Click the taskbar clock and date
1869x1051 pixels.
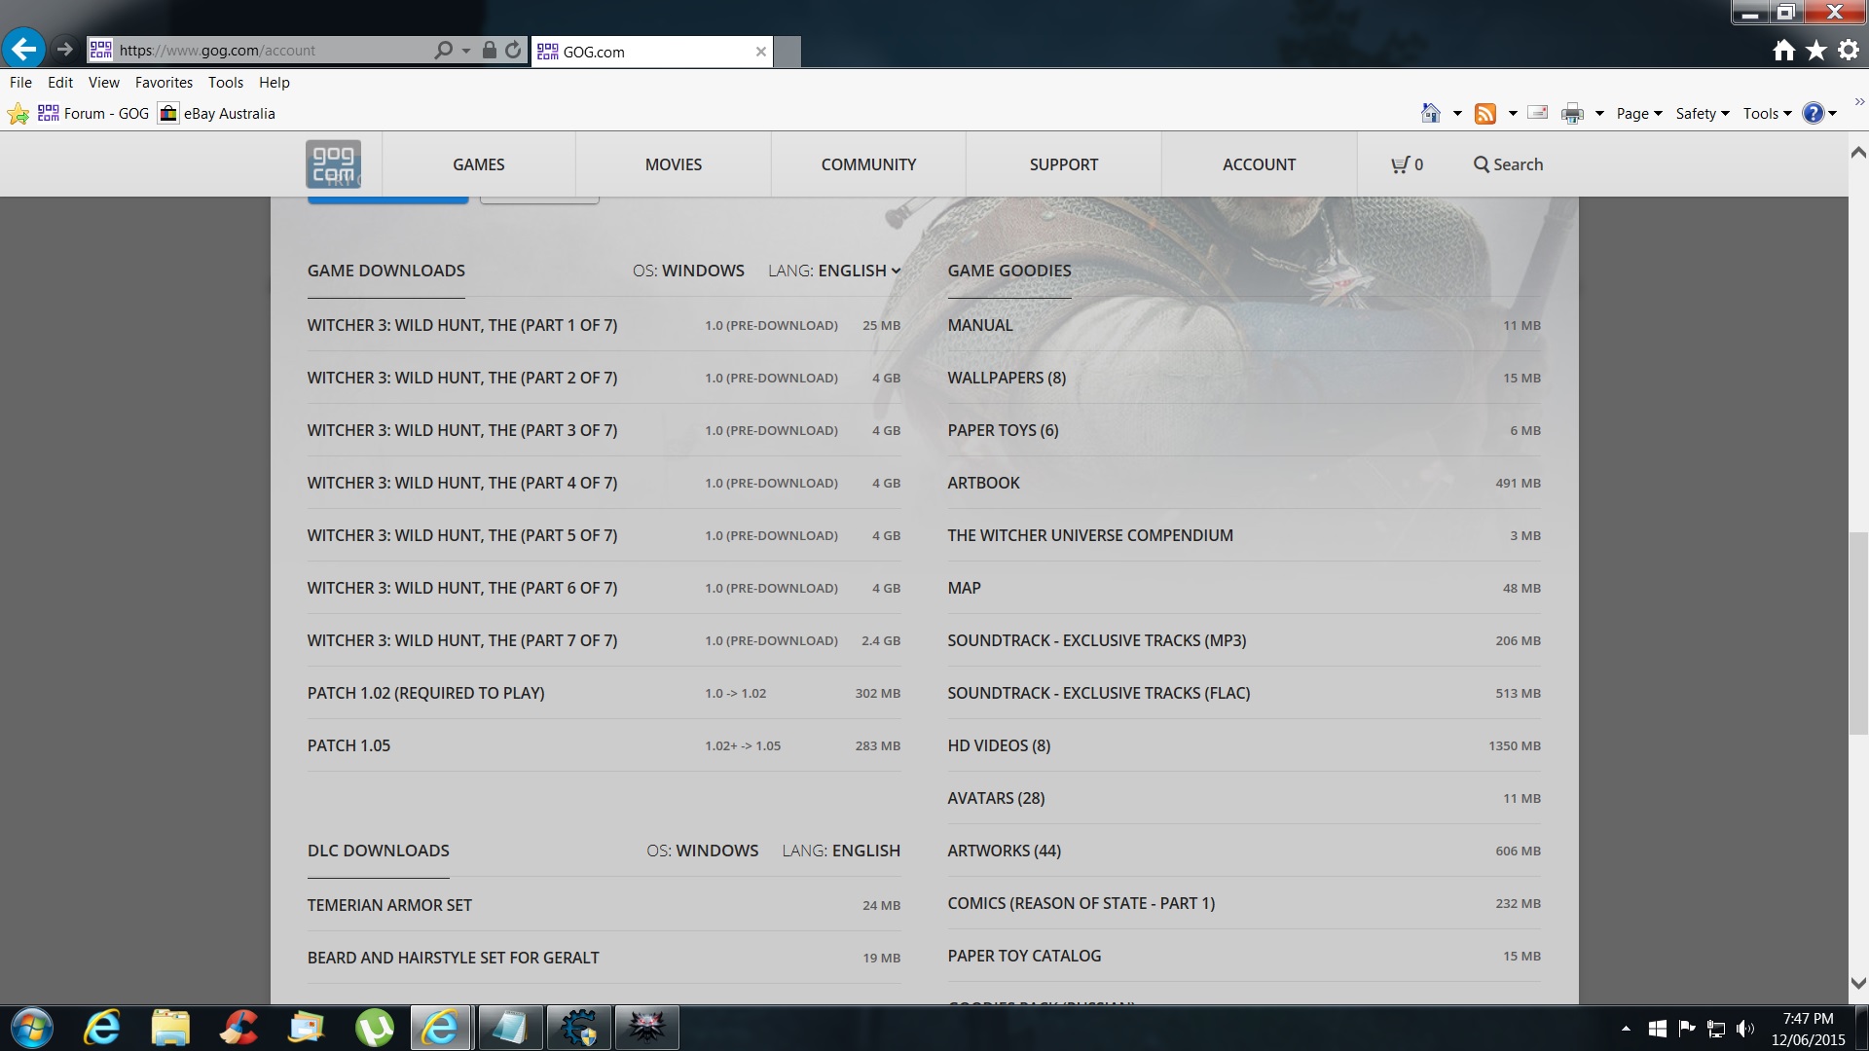pyautogui.click(x=1808, y=1029)
